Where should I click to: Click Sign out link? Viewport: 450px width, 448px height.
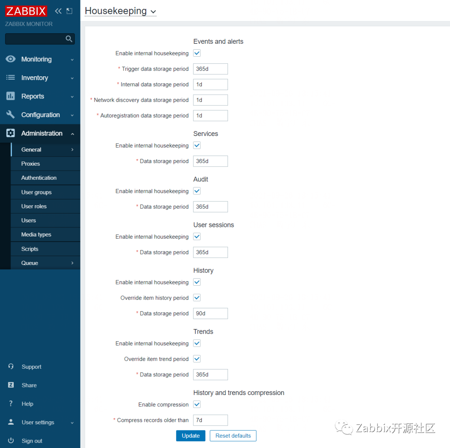[x=32, y=441]
